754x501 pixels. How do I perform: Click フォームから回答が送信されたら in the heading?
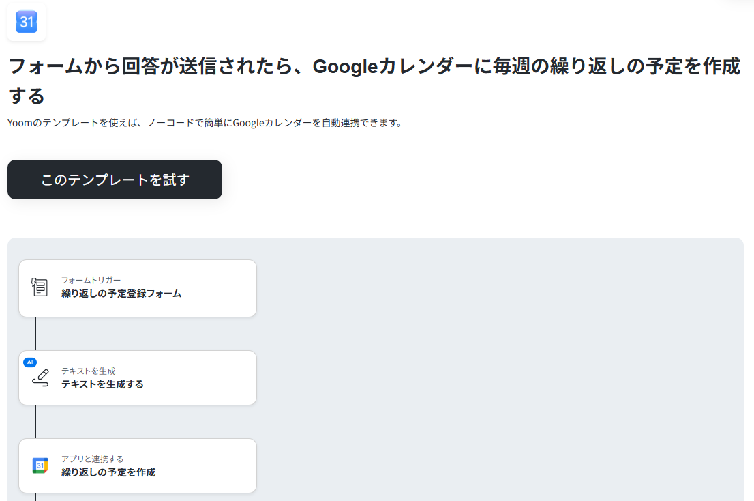150,66
